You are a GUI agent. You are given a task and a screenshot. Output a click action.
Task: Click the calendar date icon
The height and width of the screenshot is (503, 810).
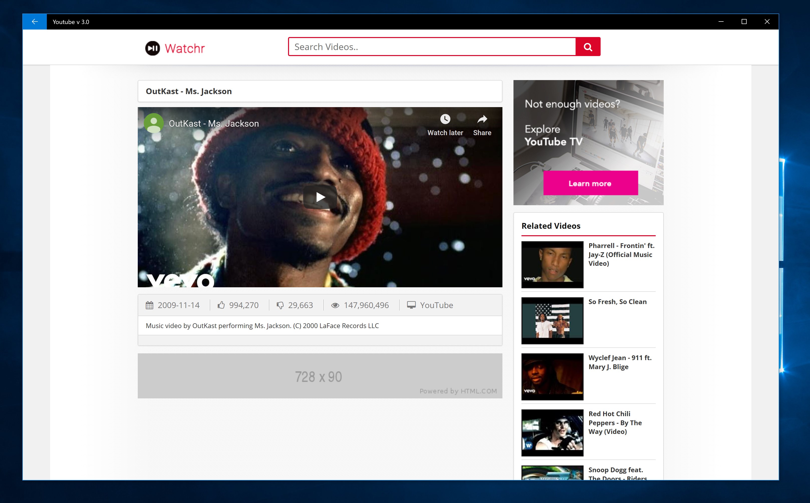[x=150, y=305]
